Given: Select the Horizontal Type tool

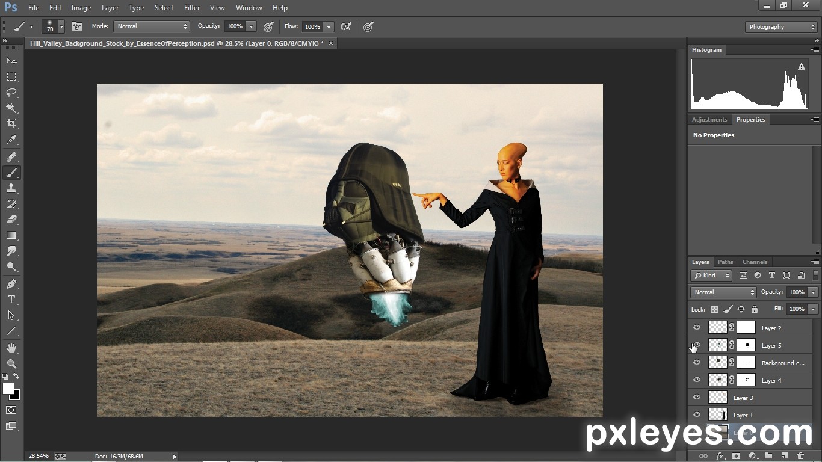Looking at the screenshot, I should point(11,300).
